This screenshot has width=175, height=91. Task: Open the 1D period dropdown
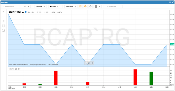27,7
